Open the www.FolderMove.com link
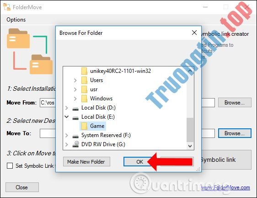Viewport: 257px width, 198px height. [225, 187]
